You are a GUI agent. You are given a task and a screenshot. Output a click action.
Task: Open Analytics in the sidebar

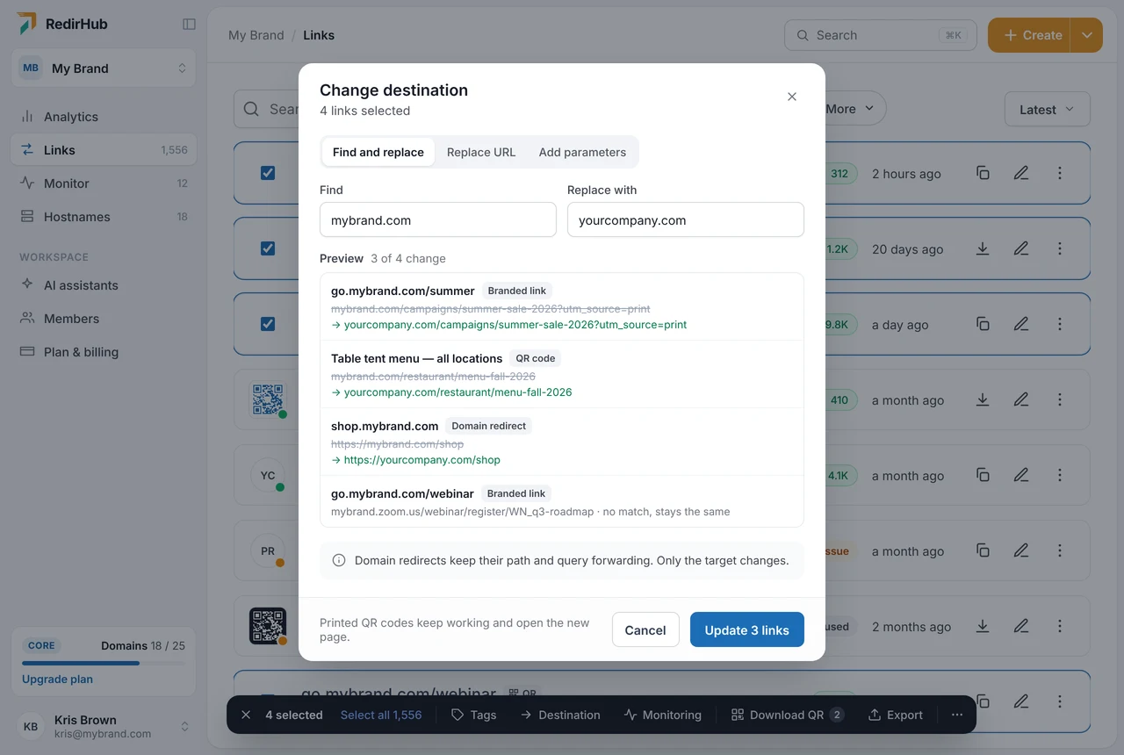pos(104,117)
